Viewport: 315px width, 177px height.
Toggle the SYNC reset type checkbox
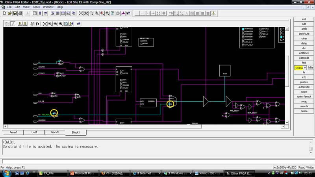click(141, 41)
